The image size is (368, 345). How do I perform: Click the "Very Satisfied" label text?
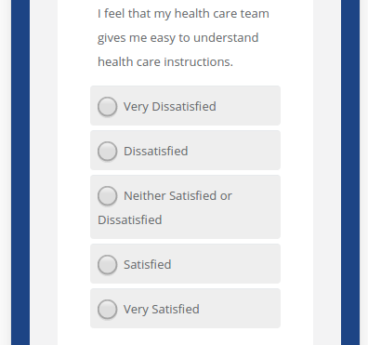click(162, 310)
